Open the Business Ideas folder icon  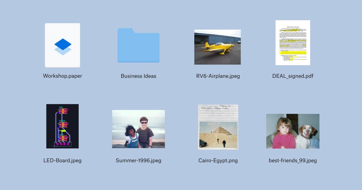(138, 45)
